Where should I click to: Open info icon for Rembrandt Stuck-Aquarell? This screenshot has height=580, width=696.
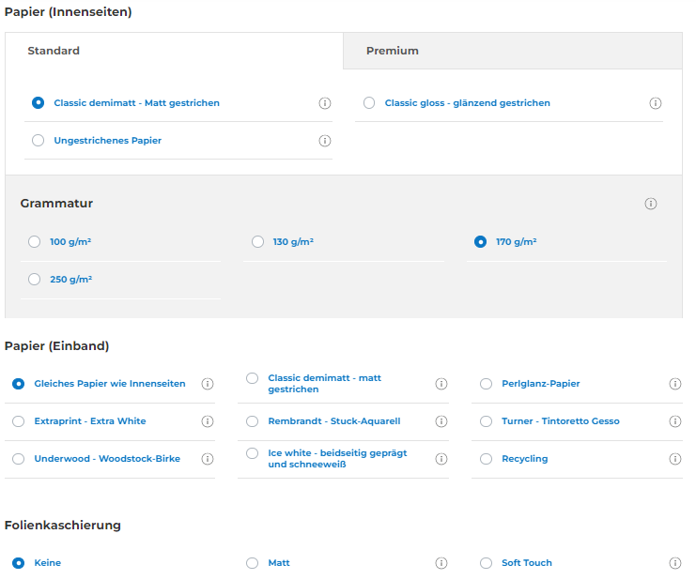441,421
